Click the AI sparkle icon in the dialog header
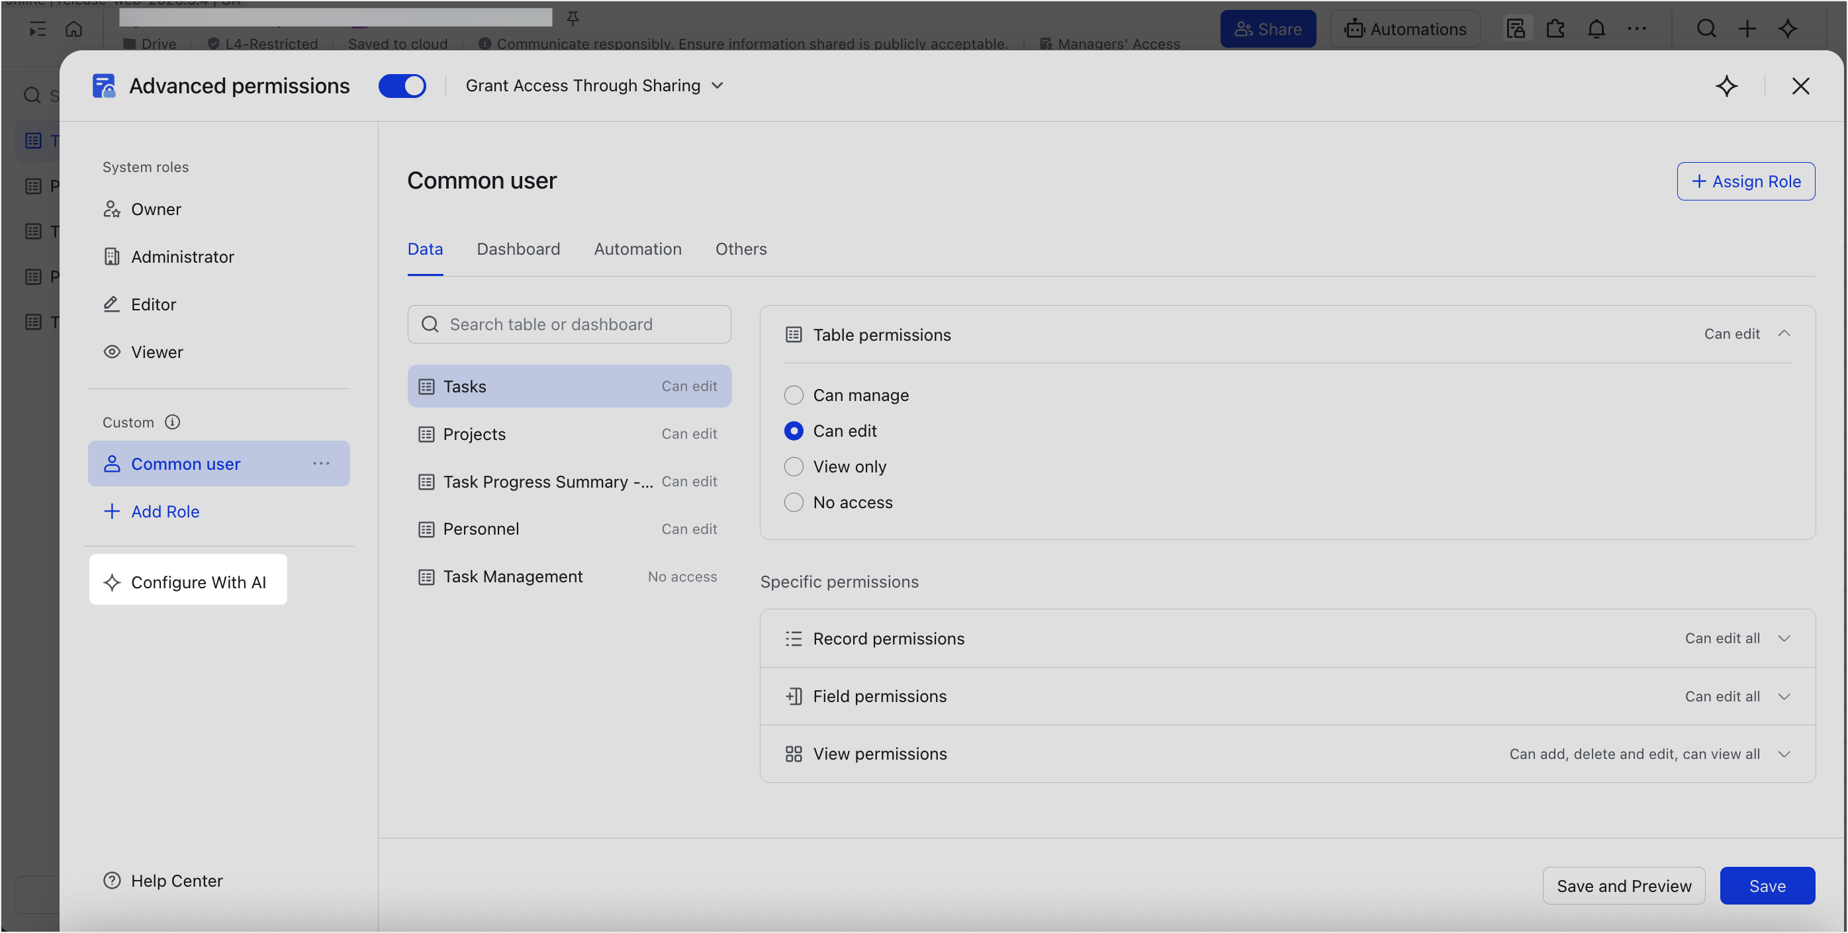Image resolution: width=1848 pixels, height=933 pixels. pos(1726,86)
